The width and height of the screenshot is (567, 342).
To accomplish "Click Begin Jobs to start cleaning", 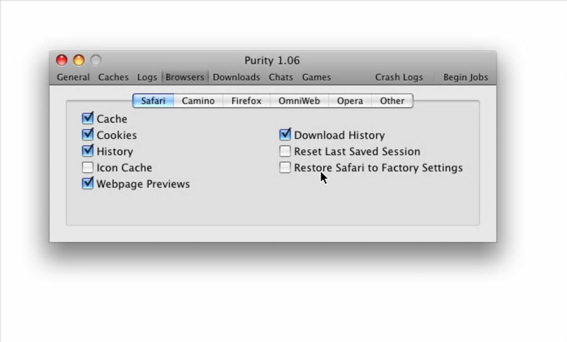I will click(466, 77).
